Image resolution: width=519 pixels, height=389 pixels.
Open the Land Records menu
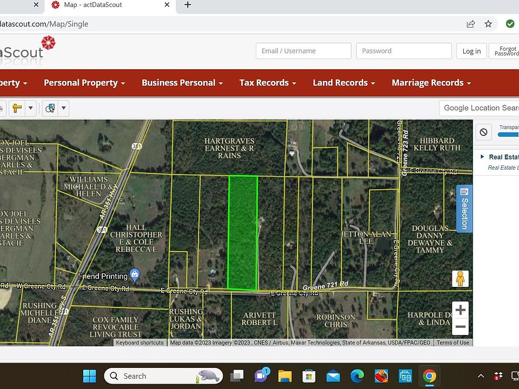(x=344, y=83)
